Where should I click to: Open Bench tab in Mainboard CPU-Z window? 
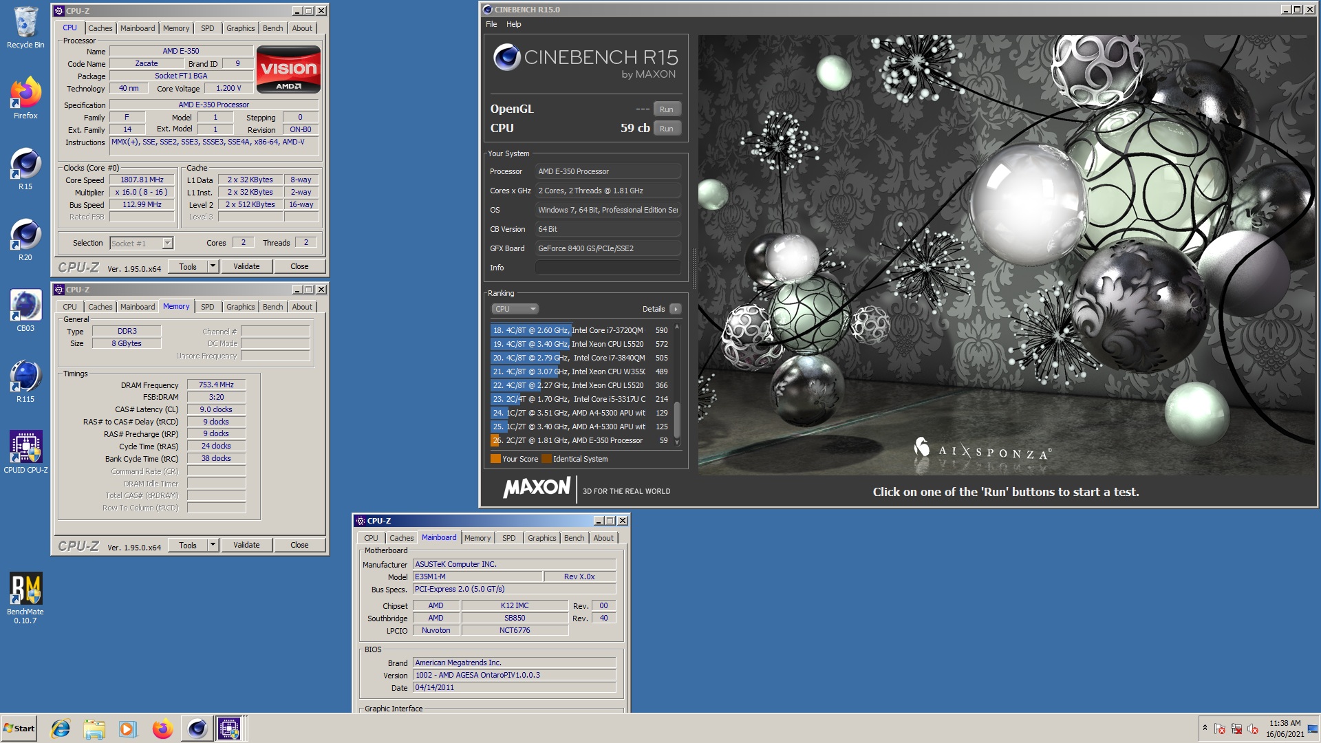coord(574,538)
